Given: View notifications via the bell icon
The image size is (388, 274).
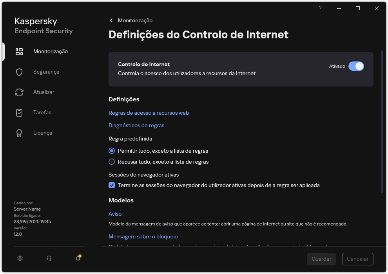Looking at the screenshot, I should point(78,259).
